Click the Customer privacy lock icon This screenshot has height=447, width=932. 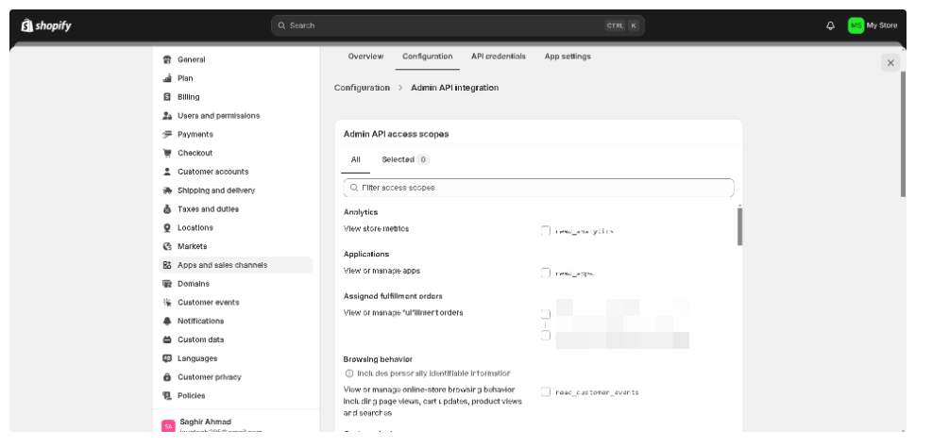point(167,377)
